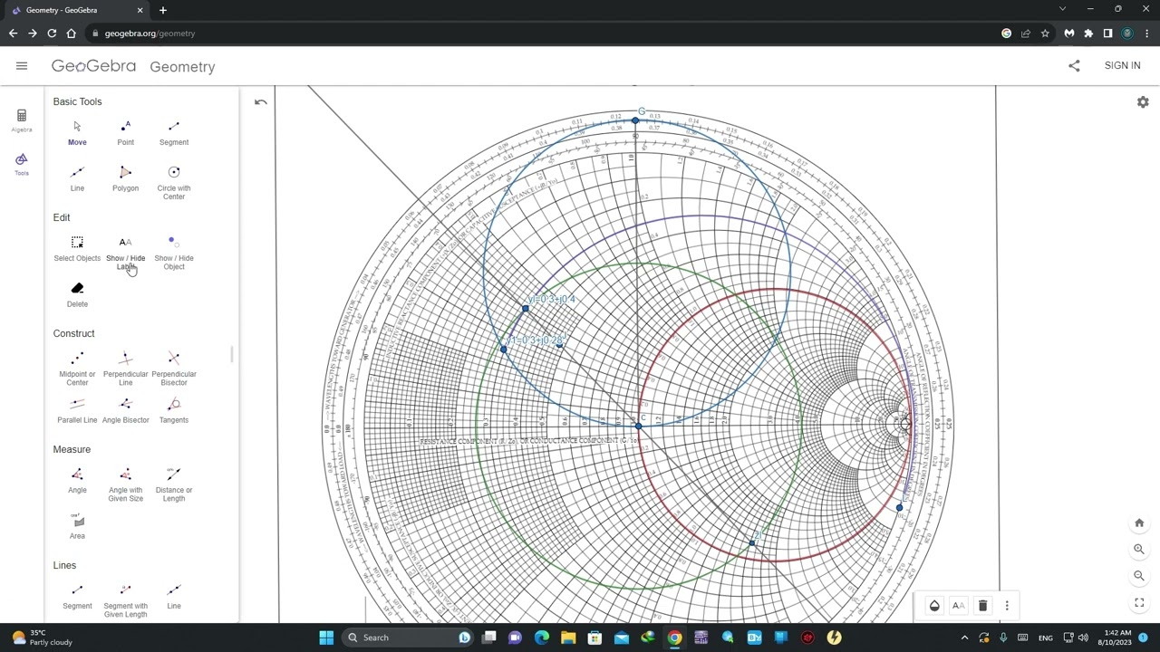Open label style options in style bar
The image size is (1160, 652).
[x=958, y=606]
